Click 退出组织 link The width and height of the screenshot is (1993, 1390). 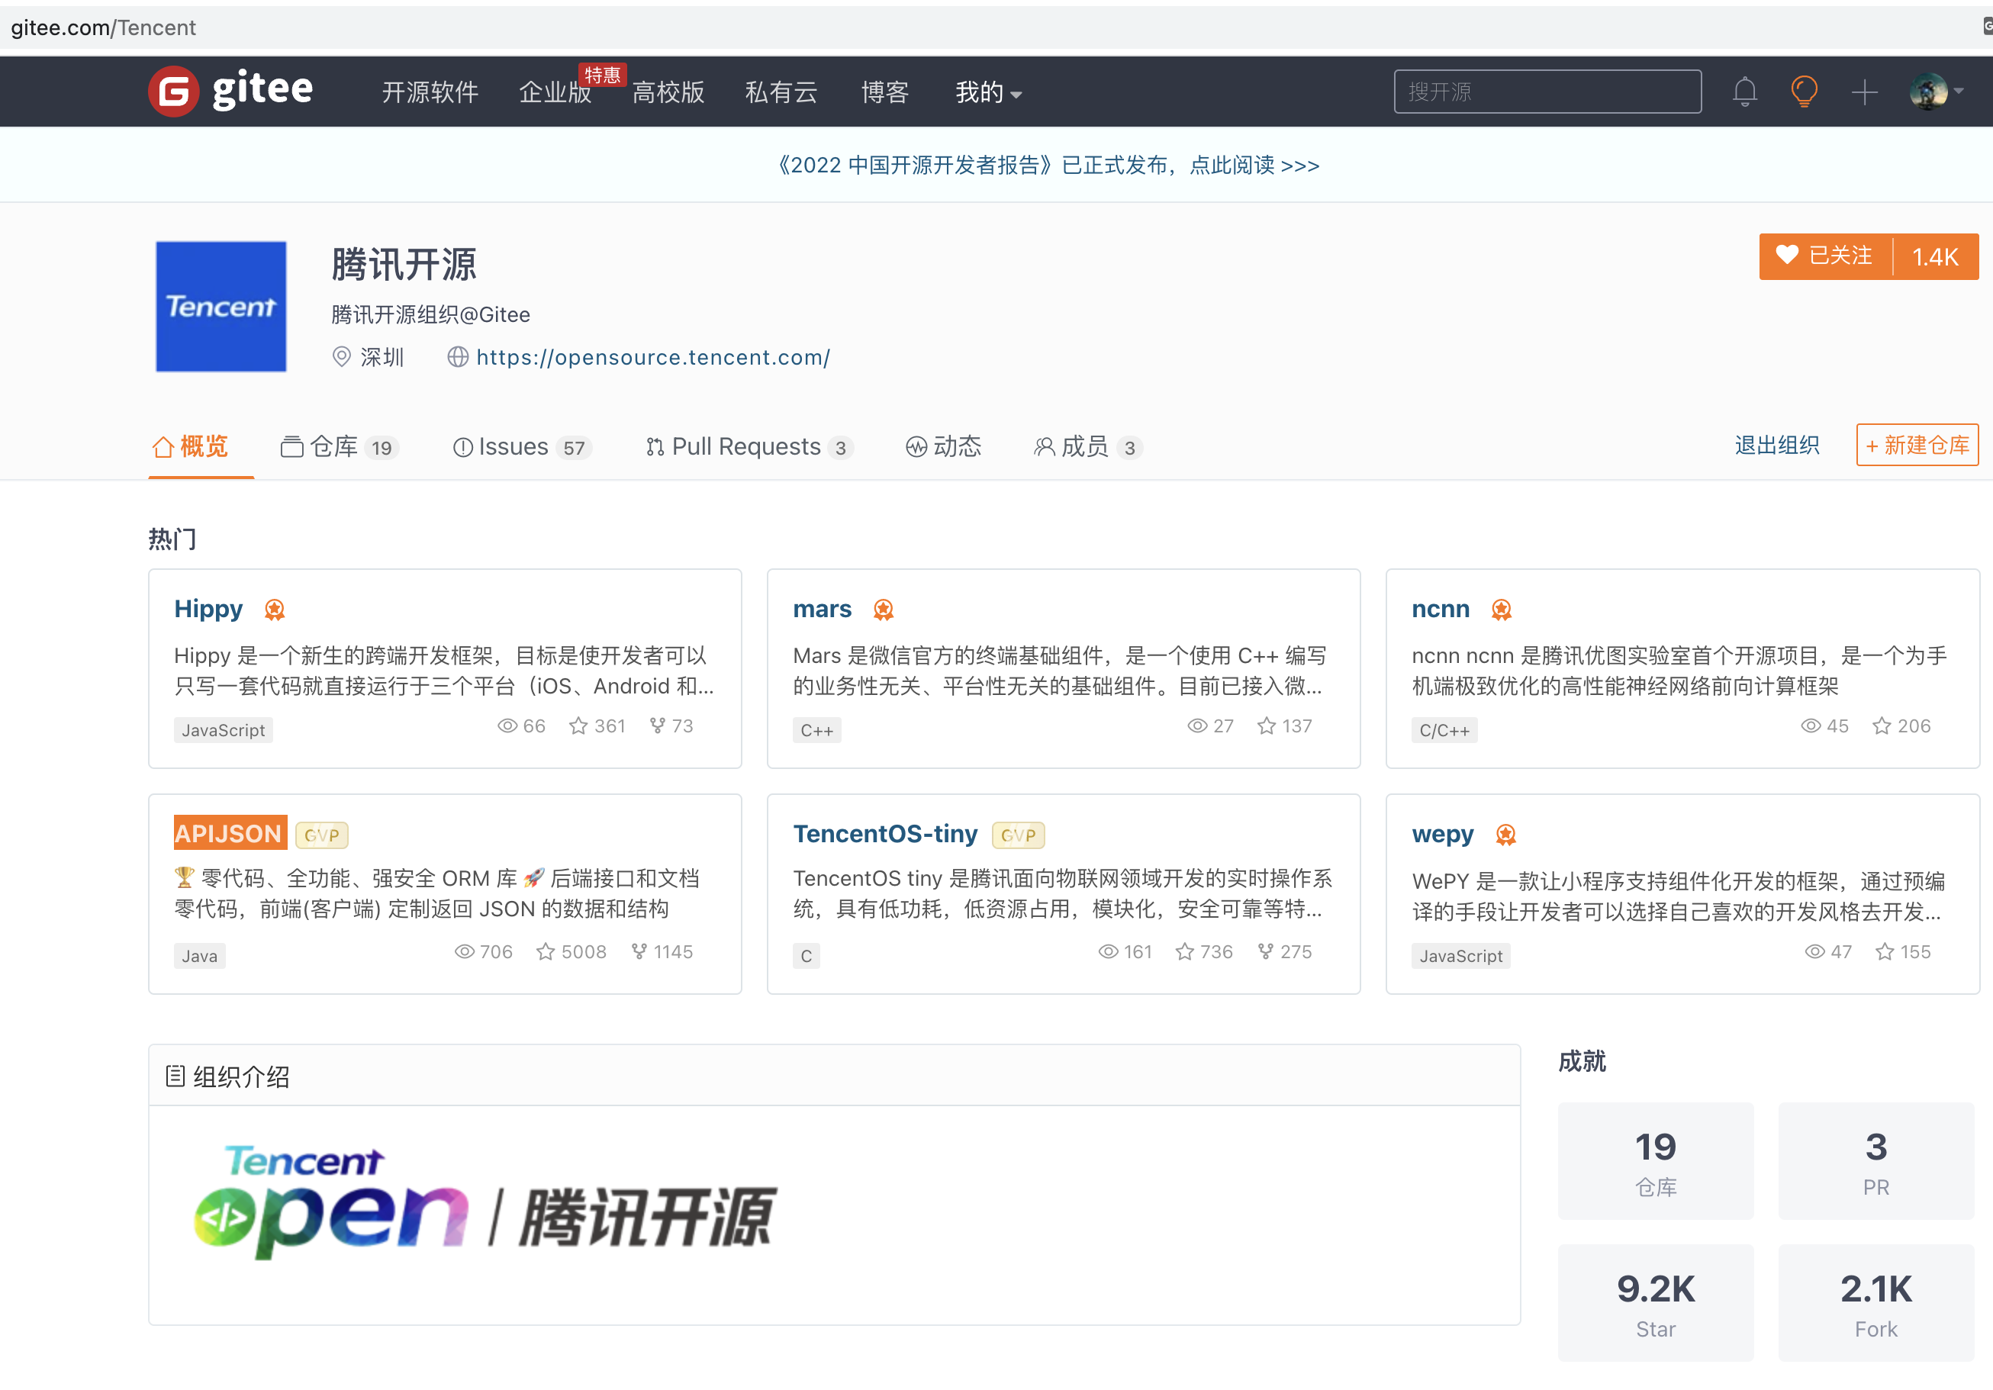coord(1777,445)
